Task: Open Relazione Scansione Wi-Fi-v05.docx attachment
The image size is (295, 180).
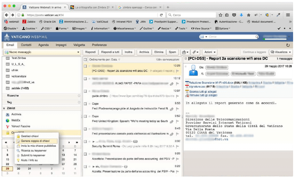Action: [x=211, y=83]
